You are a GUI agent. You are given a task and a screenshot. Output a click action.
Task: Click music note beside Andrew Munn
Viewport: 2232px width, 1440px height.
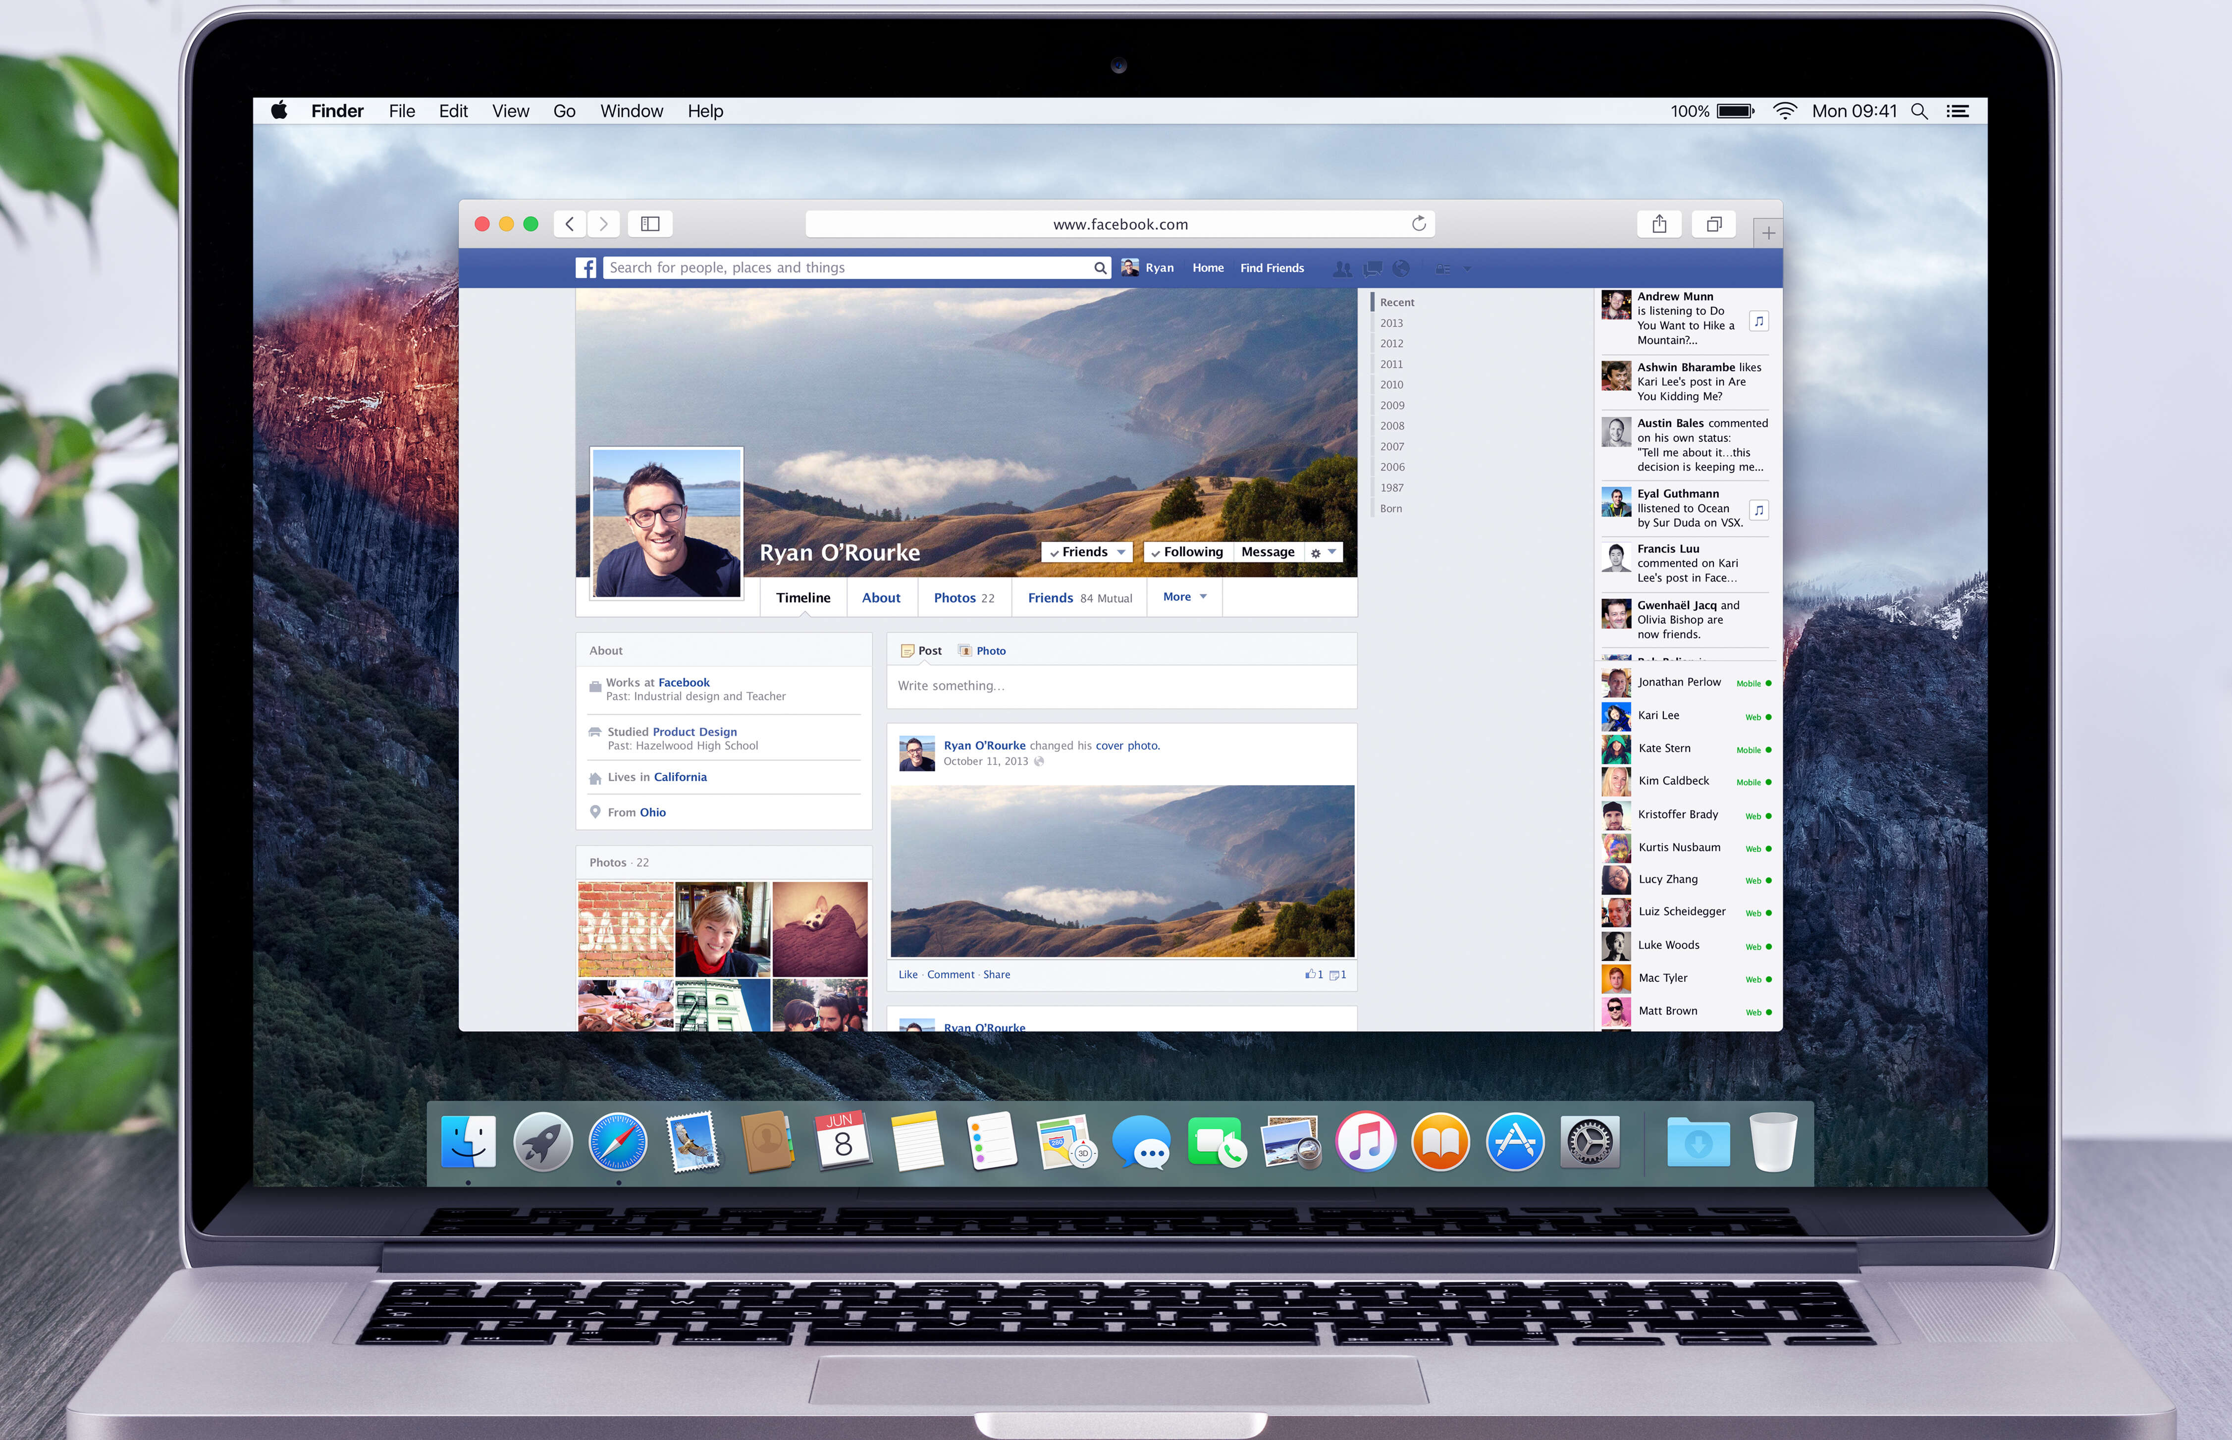coord(1759,321)
